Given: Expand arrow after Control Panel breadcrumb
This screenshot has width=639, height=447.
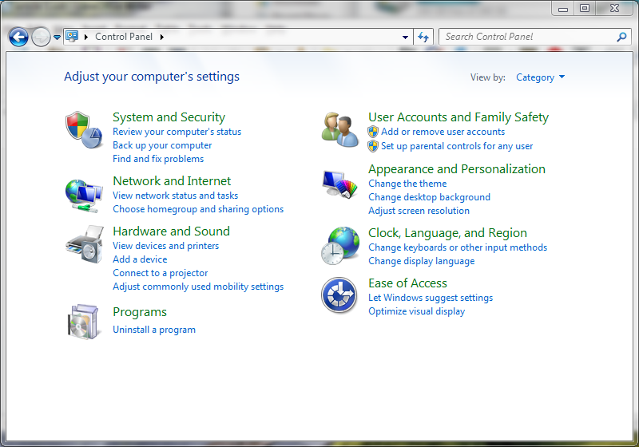Looking at the screenshot, I should [x=162, y=37].
